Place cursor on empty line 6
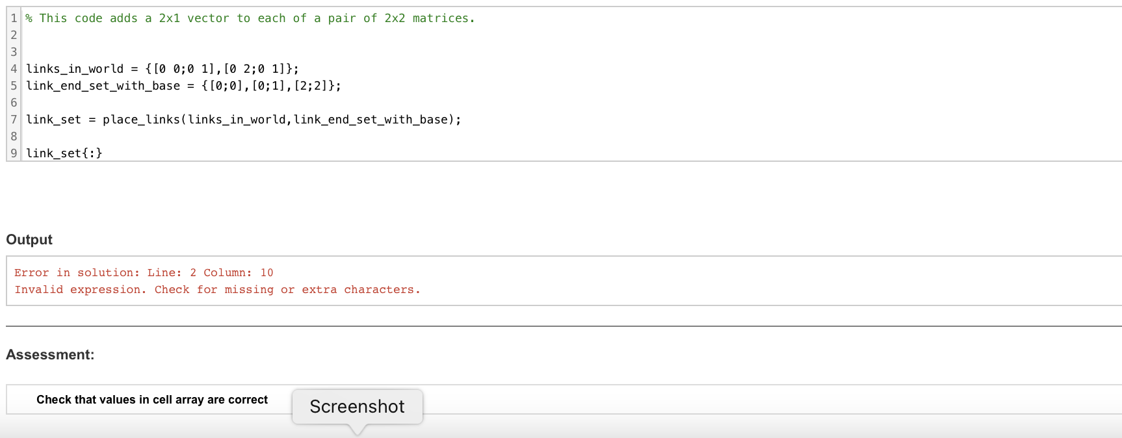The height and width of the screenshot is (438, 1122). point(572,103)
